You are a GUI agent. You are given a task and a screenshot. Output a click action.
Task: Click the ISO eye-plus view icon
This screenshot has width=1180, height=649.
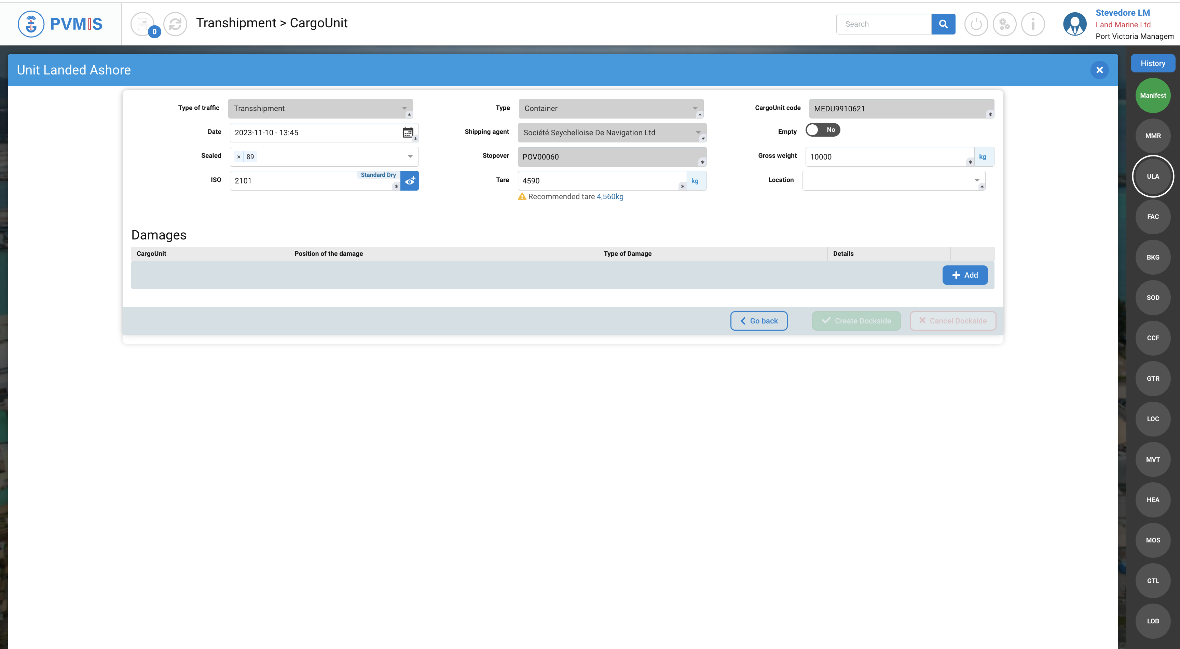(410, 181)
